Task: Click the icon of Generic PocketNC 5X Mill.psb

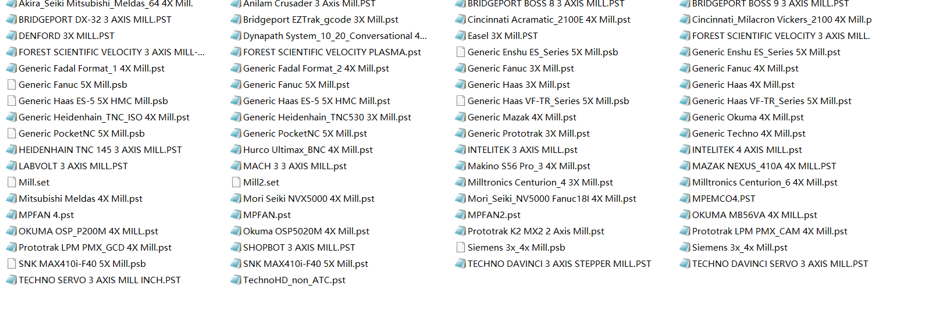Action: click(x=11, y=133)
